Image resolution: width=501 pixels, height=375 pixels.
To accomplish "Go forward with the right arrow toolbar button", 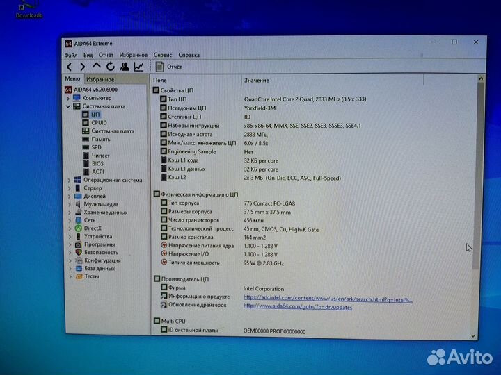I will point(82,67).
